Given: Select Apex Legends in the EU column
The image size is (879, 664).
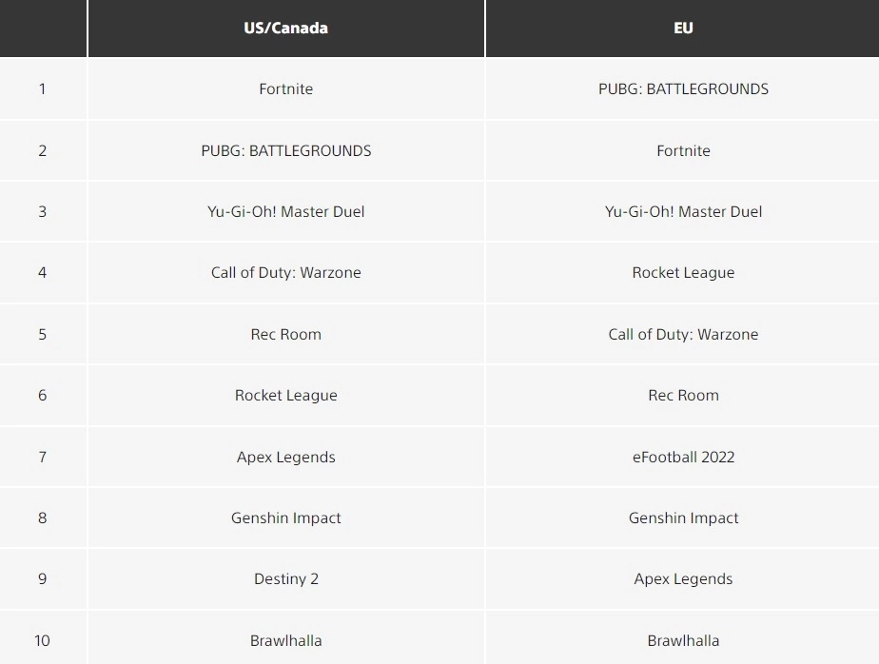Looking at the screenshot, I should 683,578.
